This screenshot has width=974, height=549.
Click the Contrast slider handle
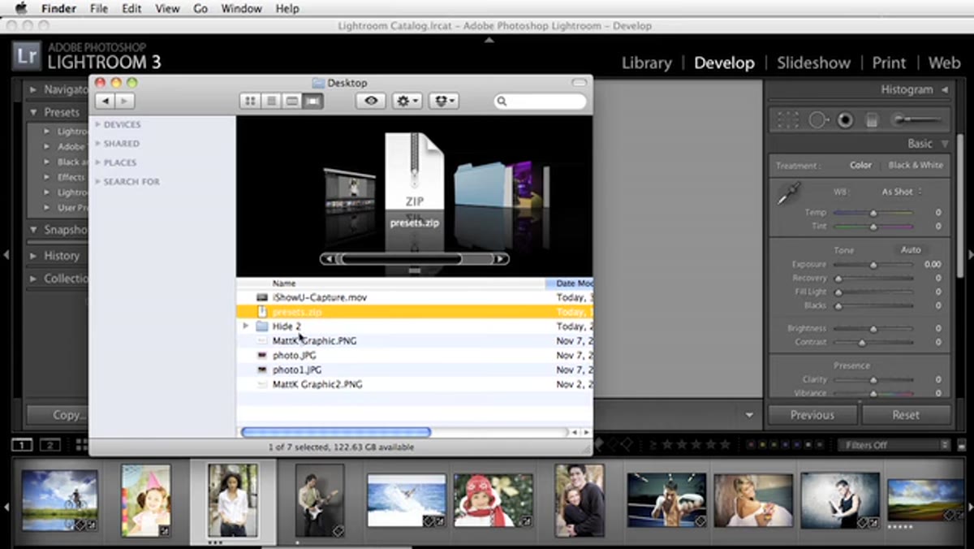[862, 343]
